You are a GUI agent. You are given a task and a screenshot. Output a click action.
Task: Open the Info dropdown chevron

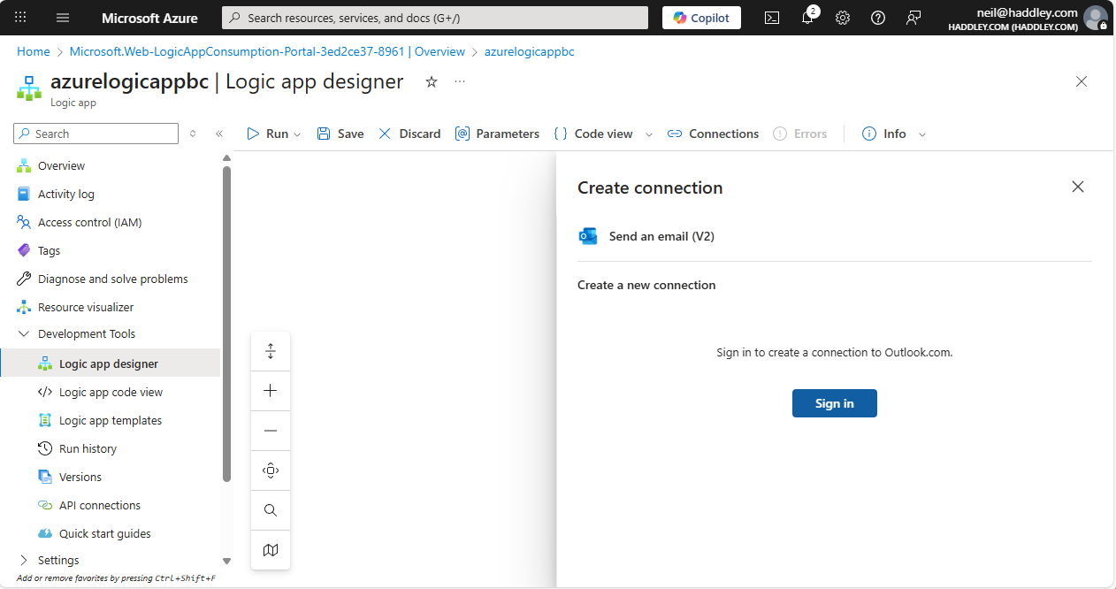922,134
